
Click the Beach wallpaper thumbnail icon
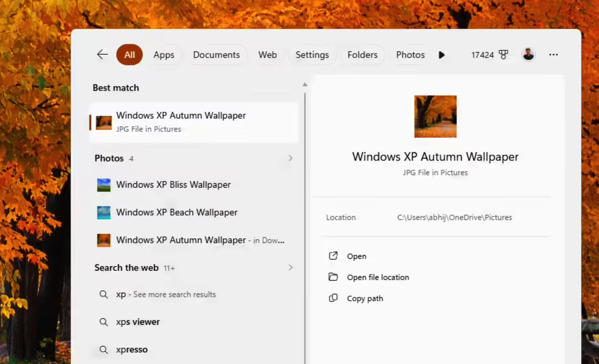click(x=104, y=213)
